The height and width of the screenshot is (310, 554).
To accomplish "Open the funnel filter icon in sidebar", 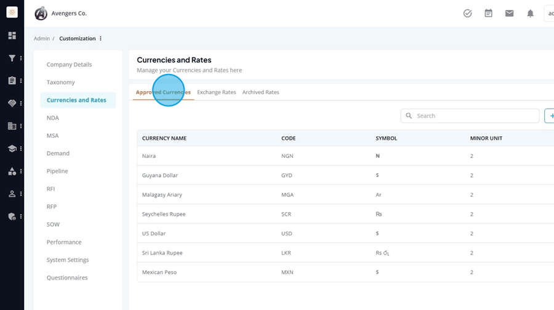I will (12, 58).
